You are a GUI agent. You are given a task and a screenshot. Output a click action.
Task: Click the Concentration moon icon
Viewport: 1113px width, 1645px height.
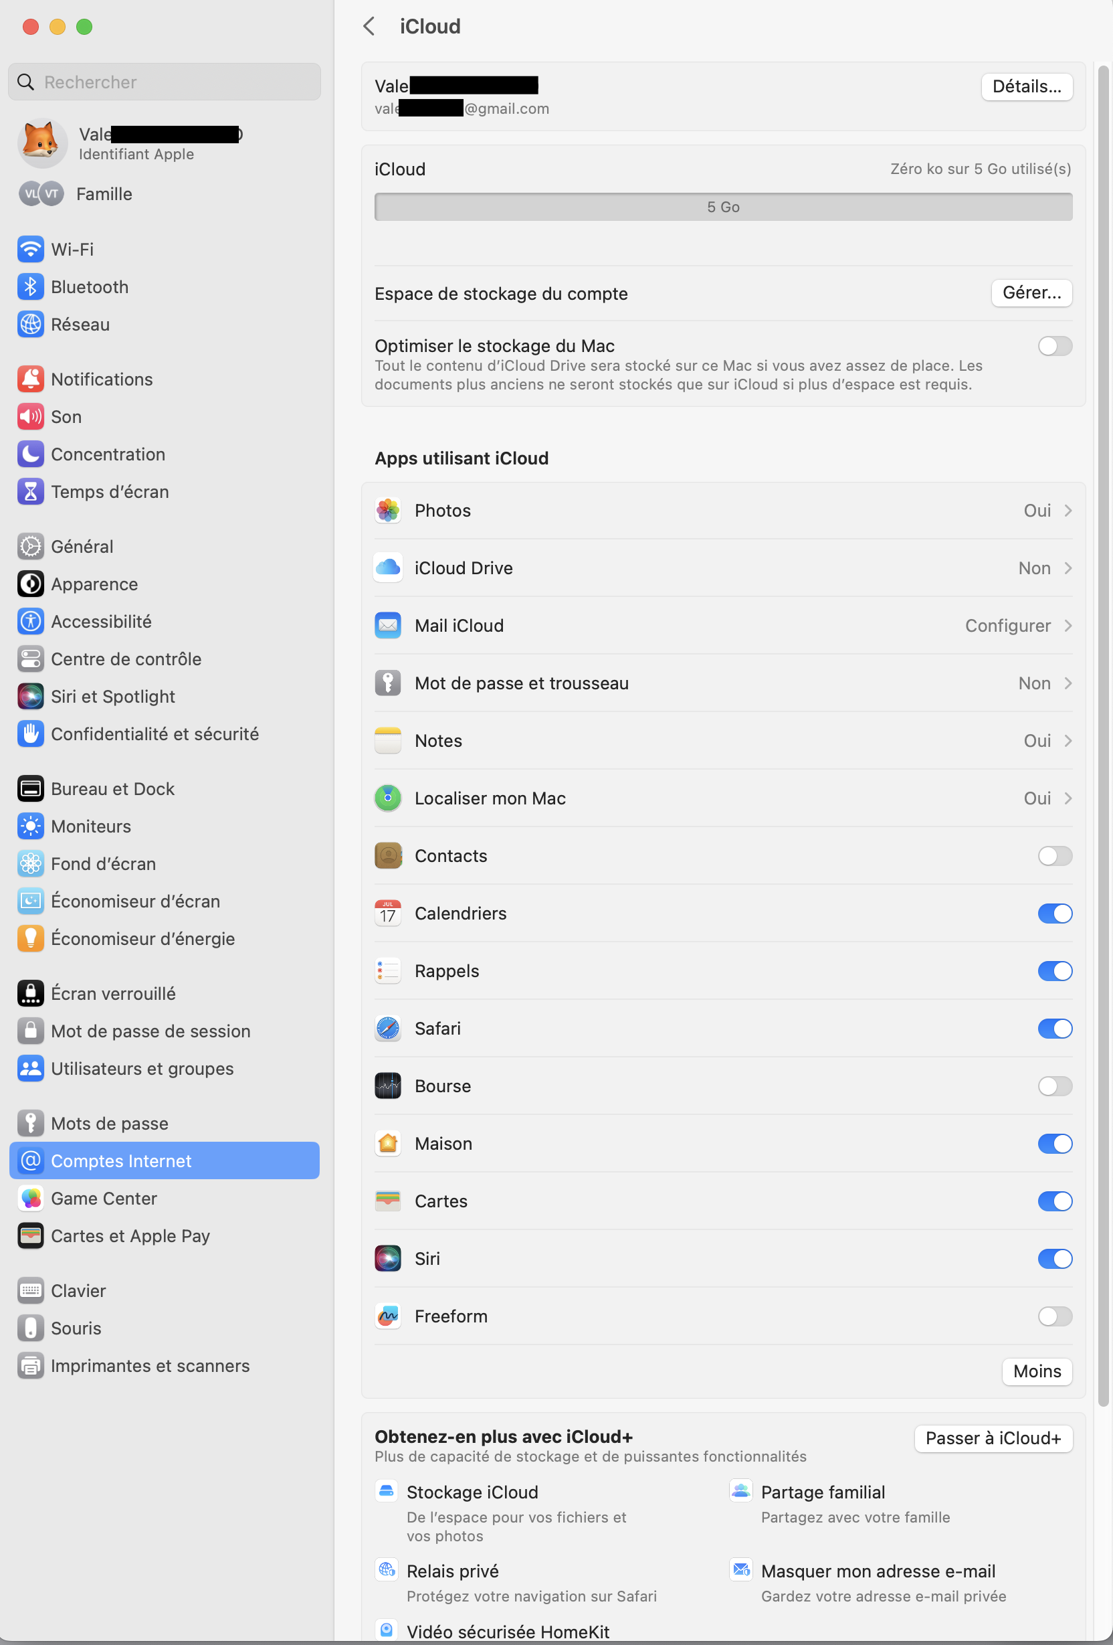pyautogui.click(x=30, y=454)
